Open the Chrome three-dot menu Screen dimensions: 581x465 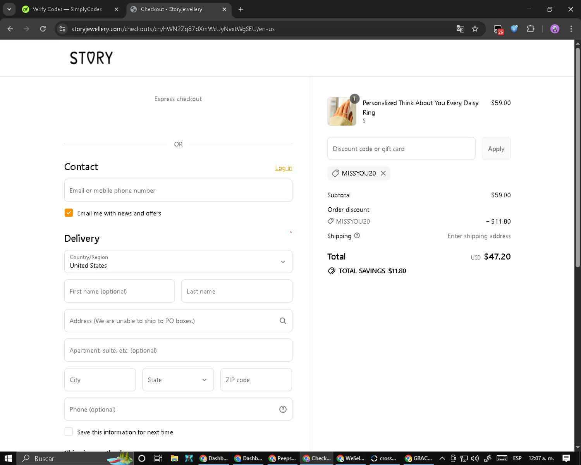coord(571,29)
